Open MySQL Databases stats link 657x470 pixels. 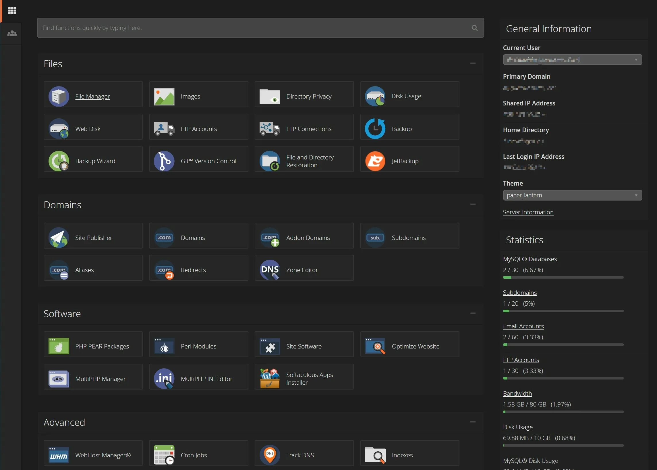[x=530, y=259]
